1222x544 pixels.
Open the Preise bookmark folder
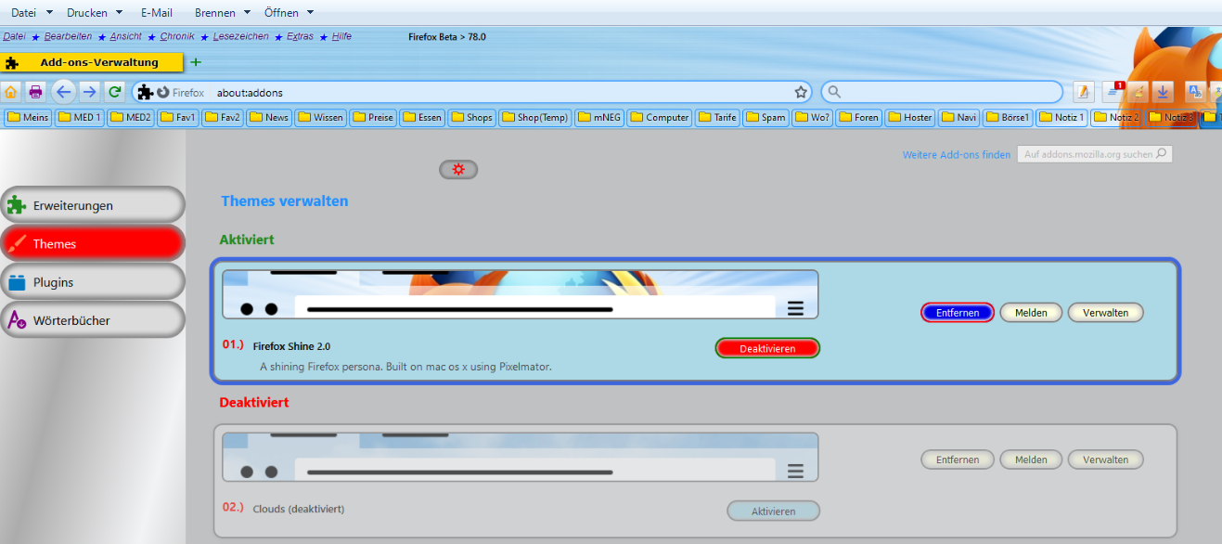[x=373, y=118]
